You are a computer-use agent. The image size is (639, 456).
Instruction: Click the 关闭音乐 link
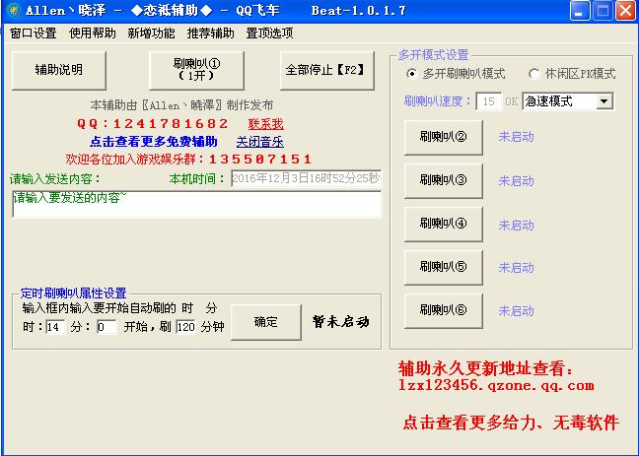coord(260,142)
